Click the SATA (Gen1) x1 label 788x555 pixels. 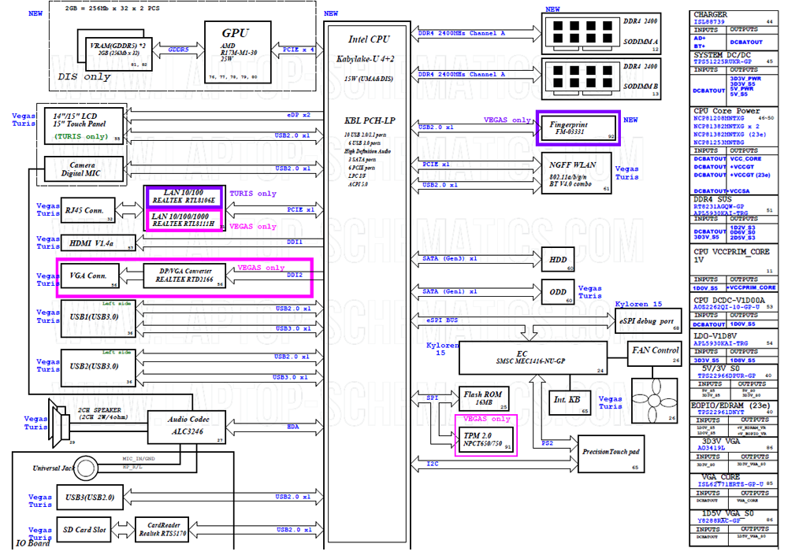(x=449, y=292)
